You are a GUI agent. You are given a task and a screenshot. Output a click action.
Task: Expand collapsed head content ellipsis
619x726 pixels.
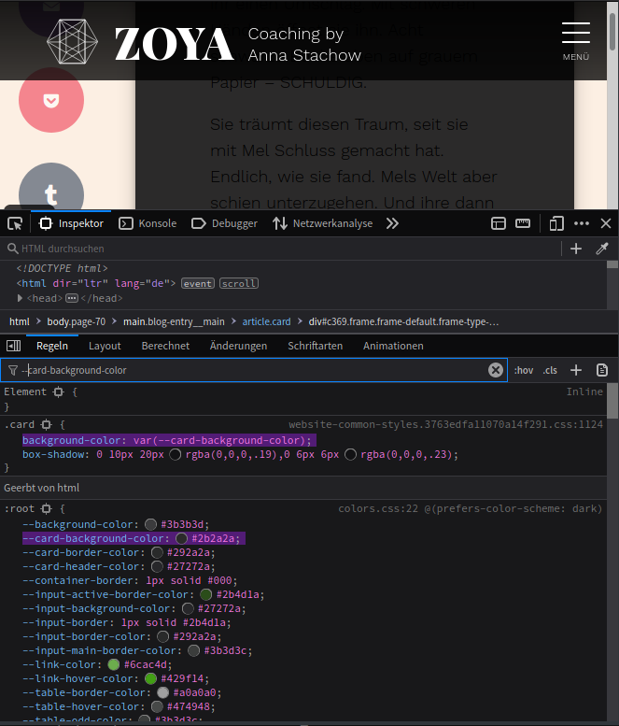[x=72, y=298]
